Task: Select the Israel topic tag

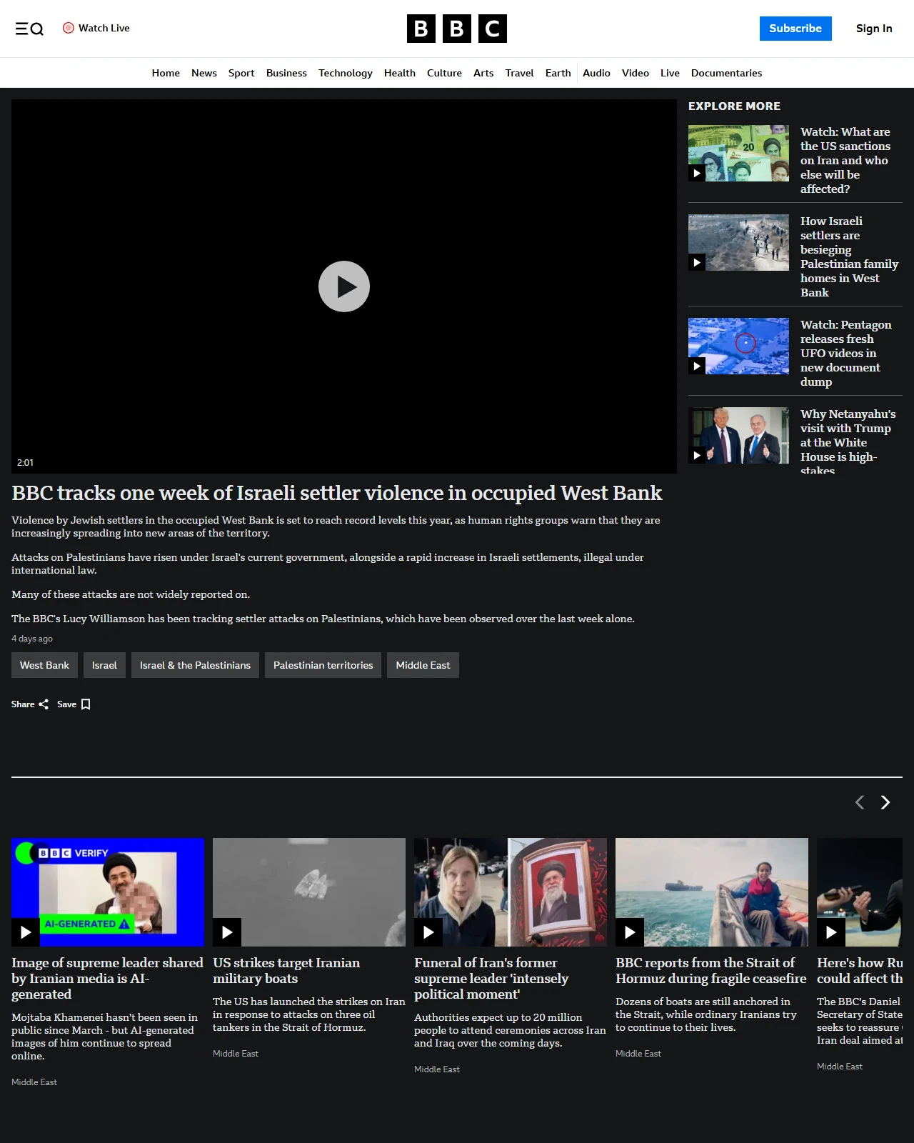Action: click(x=104, y=665)
